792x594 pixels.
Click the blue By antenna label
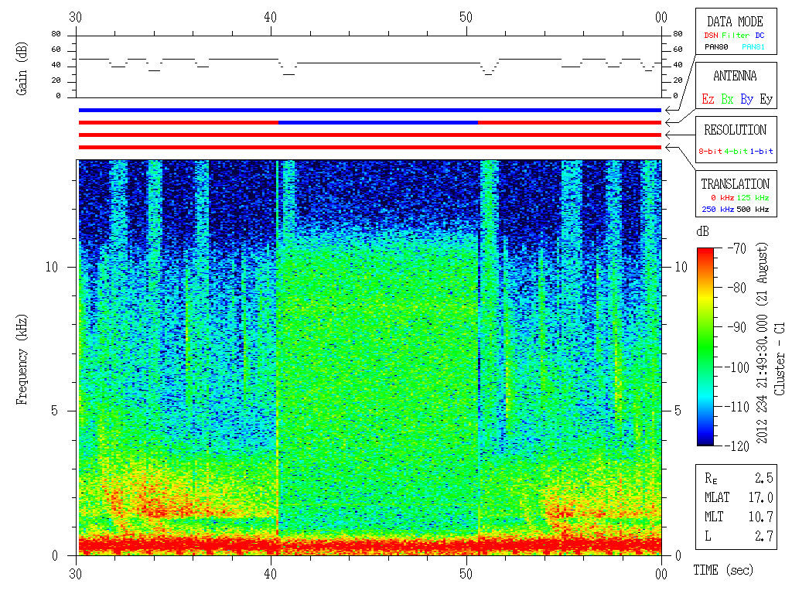746,99
